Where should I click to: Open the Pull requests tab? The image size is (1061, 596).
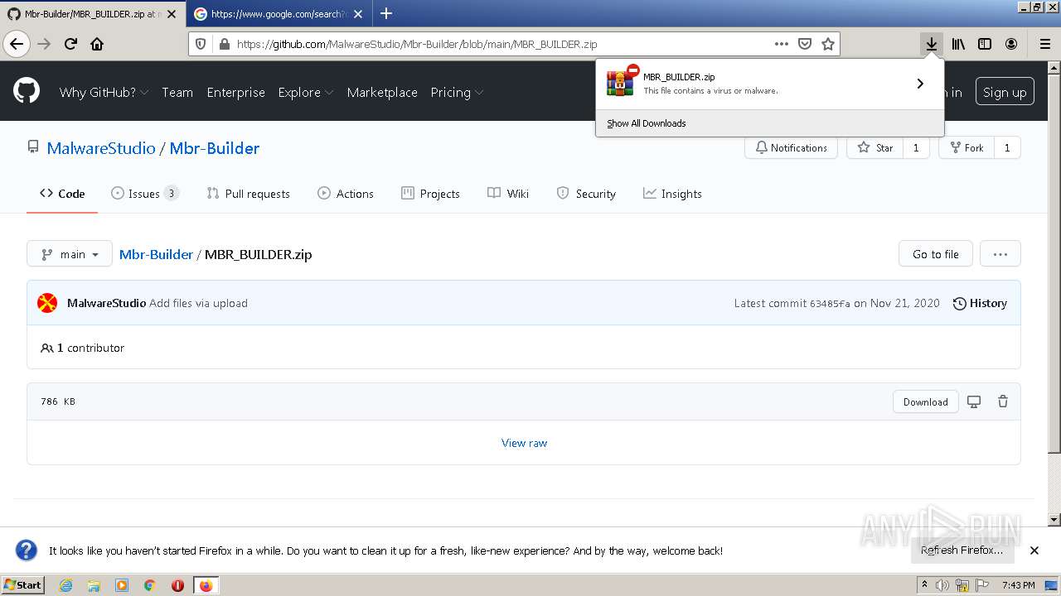pyautogui.click(x=248, y=194)
